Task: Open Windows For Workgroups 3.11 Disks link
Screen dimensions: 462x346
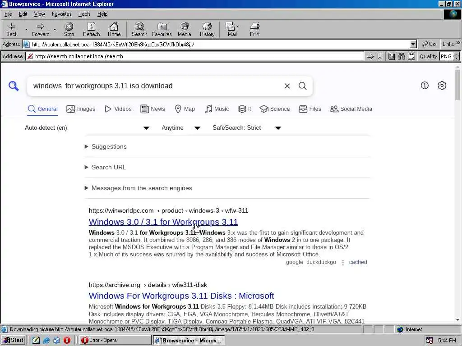Action: (x=181, y=296)
